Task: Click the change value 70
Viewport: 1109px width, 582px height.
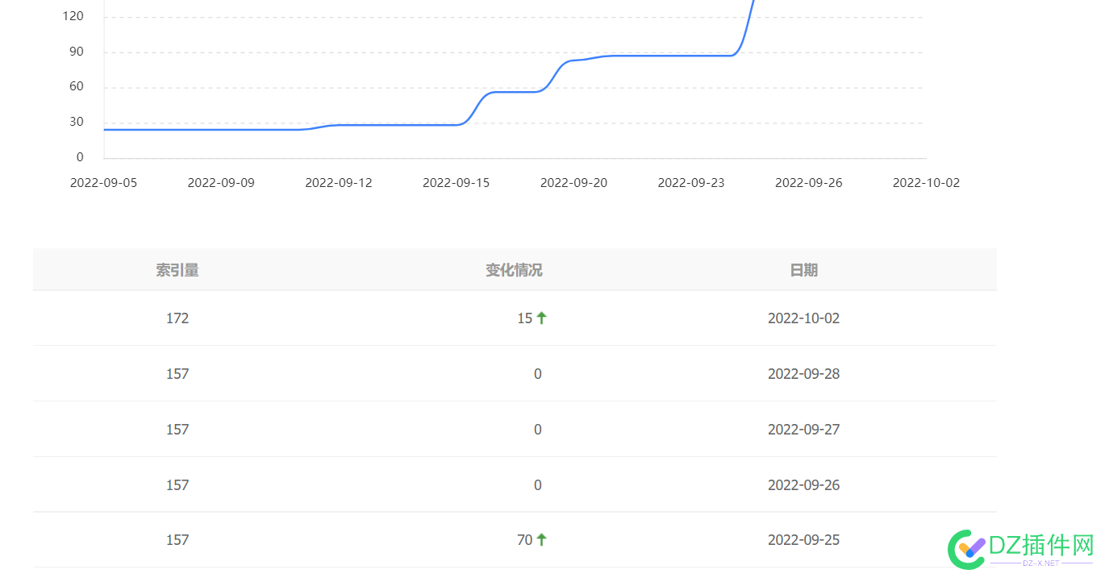Action: click(x=525, y=540)
